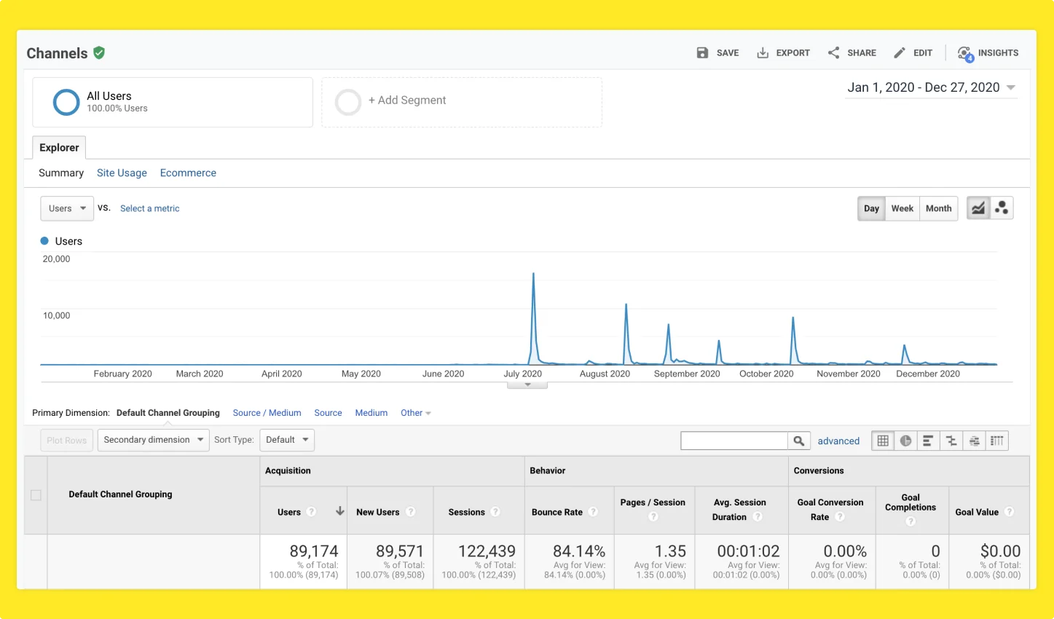Click the Export download icon

pos(763,52)
